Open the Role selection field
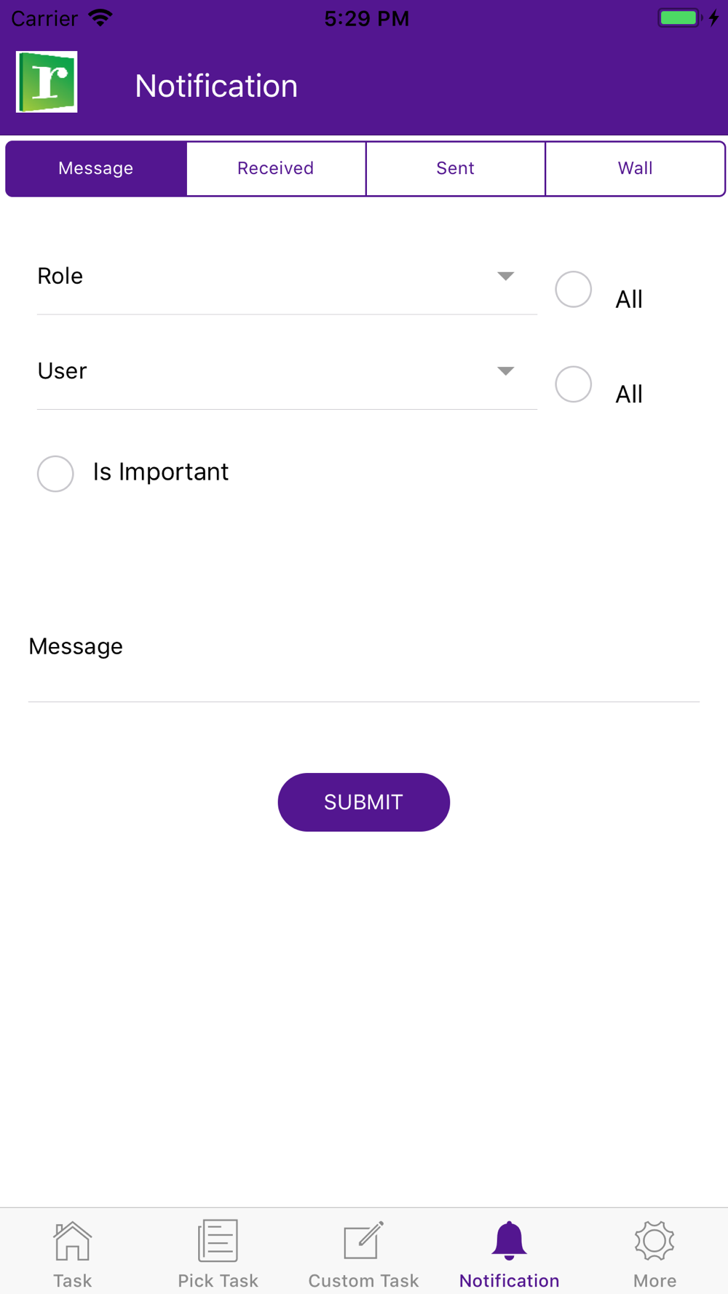728x1294 pixels. 262,277
